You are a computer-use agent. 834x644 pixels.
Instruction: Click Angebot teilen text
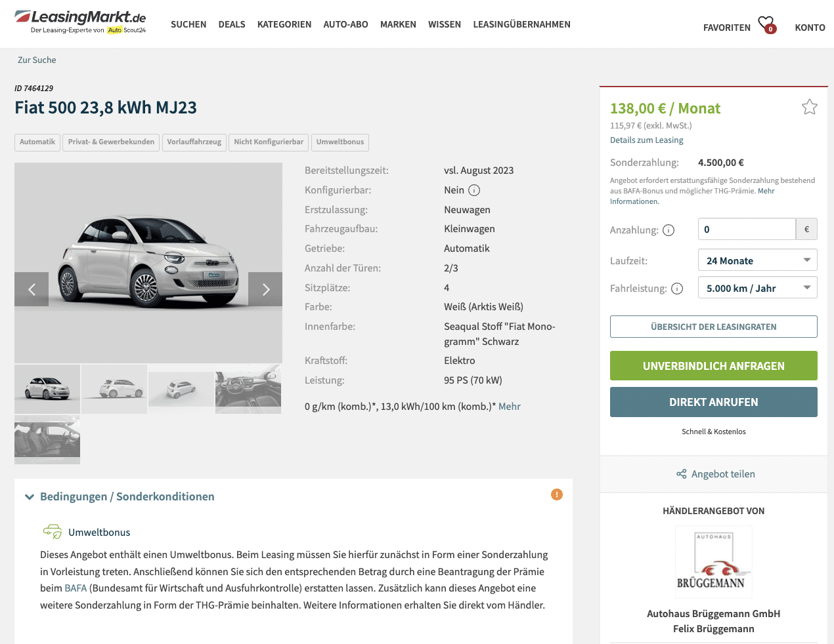(x=723, y=474)
